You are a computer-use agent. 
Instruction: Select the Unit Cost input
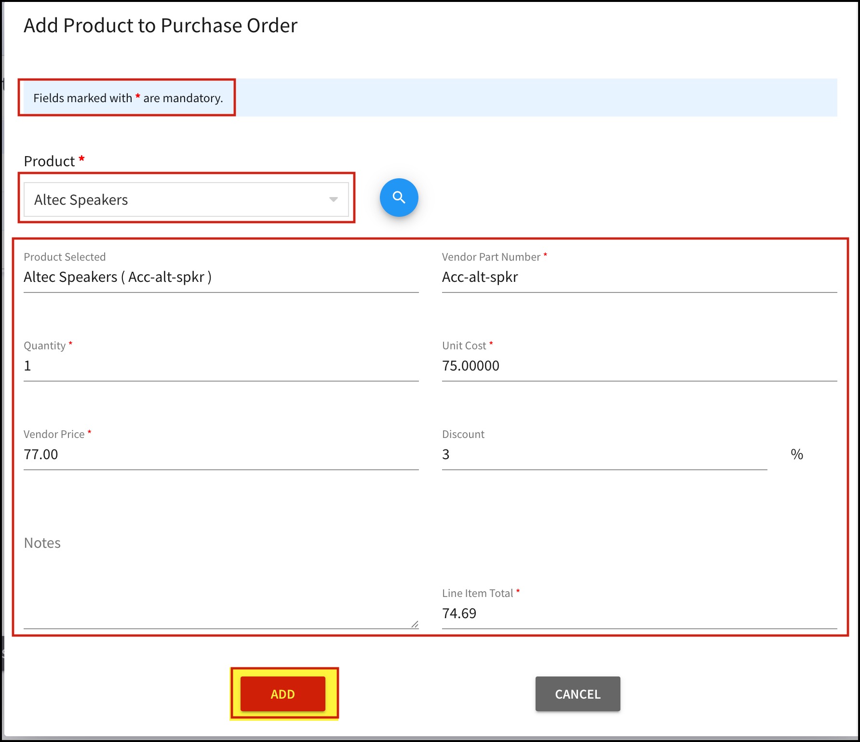click(639, 366)
